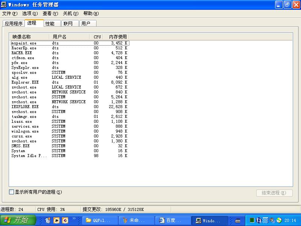
Task: Open the 帮助 menu
Action: coord(91,14)
